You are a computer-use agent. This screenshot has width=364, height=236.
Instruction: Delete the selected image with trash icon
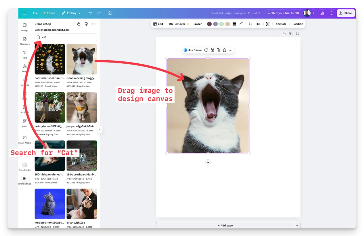(x=225, y=50)
